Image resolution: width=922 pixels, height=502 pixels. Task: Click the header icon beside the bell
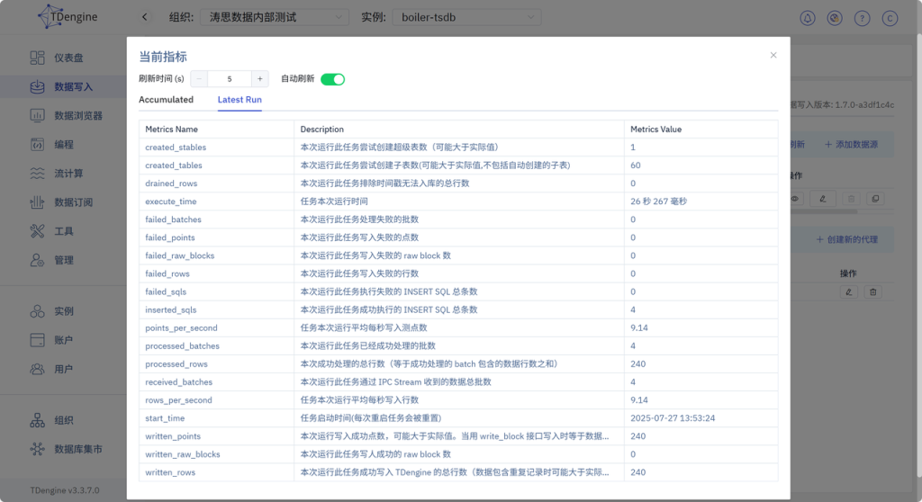tap(835, 18)
